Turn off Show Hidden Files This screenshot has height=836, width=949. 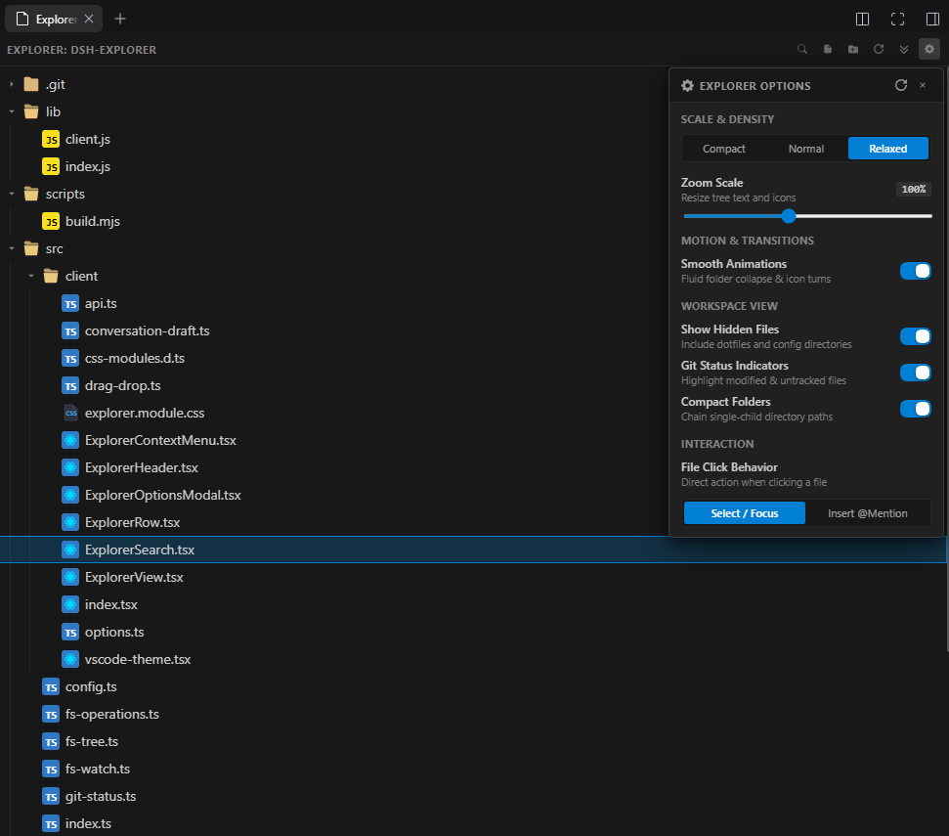(x=915, y=336)
